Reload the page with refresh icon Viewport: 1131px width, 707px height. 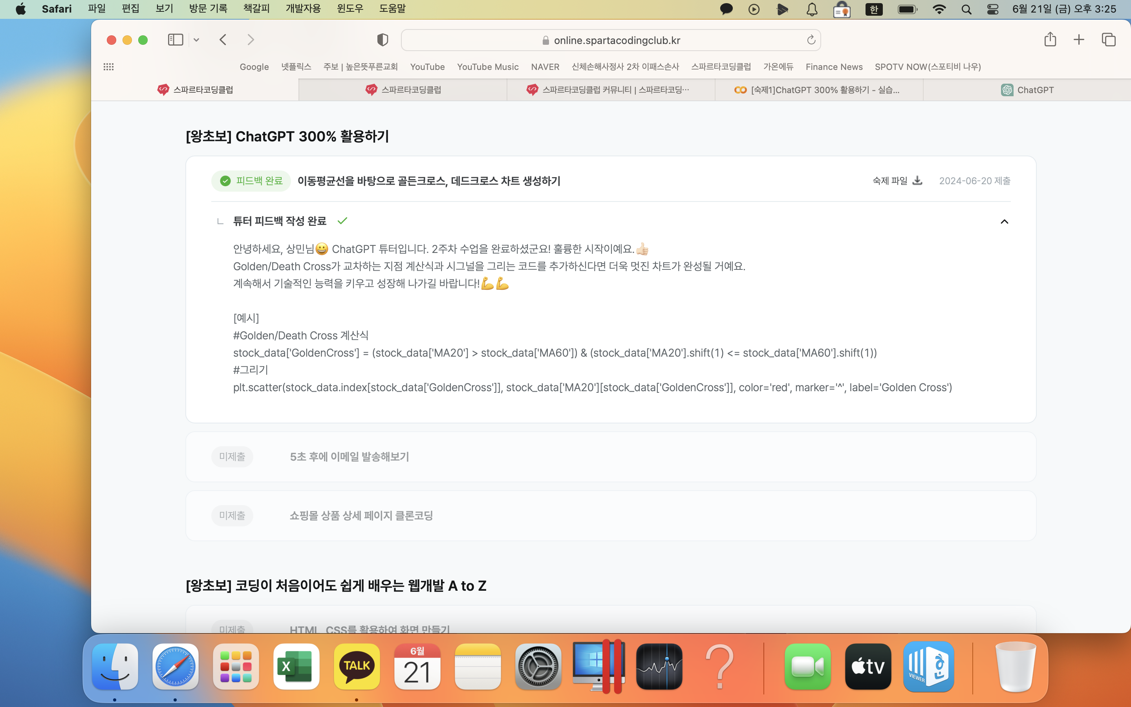click(x=811, y=40)
